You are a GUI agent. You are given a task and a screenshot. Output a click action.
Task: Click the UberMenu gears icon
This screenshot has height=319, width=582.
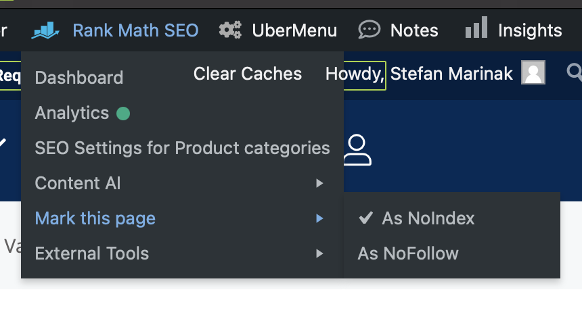coord(230,30)
